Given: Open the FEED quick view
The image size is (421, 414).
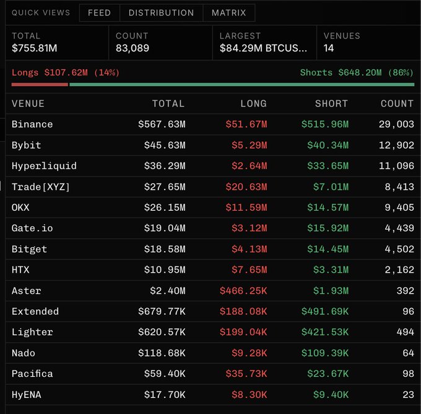Looking at the screenshot, I should tap(99, 12).
